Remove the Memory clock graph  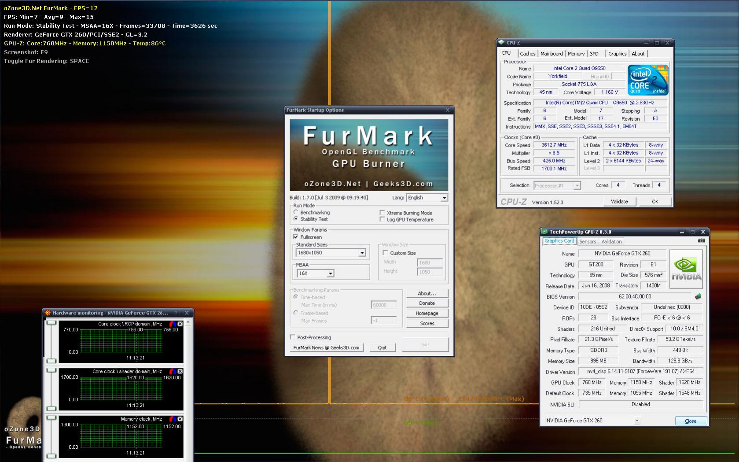(180, 419)
